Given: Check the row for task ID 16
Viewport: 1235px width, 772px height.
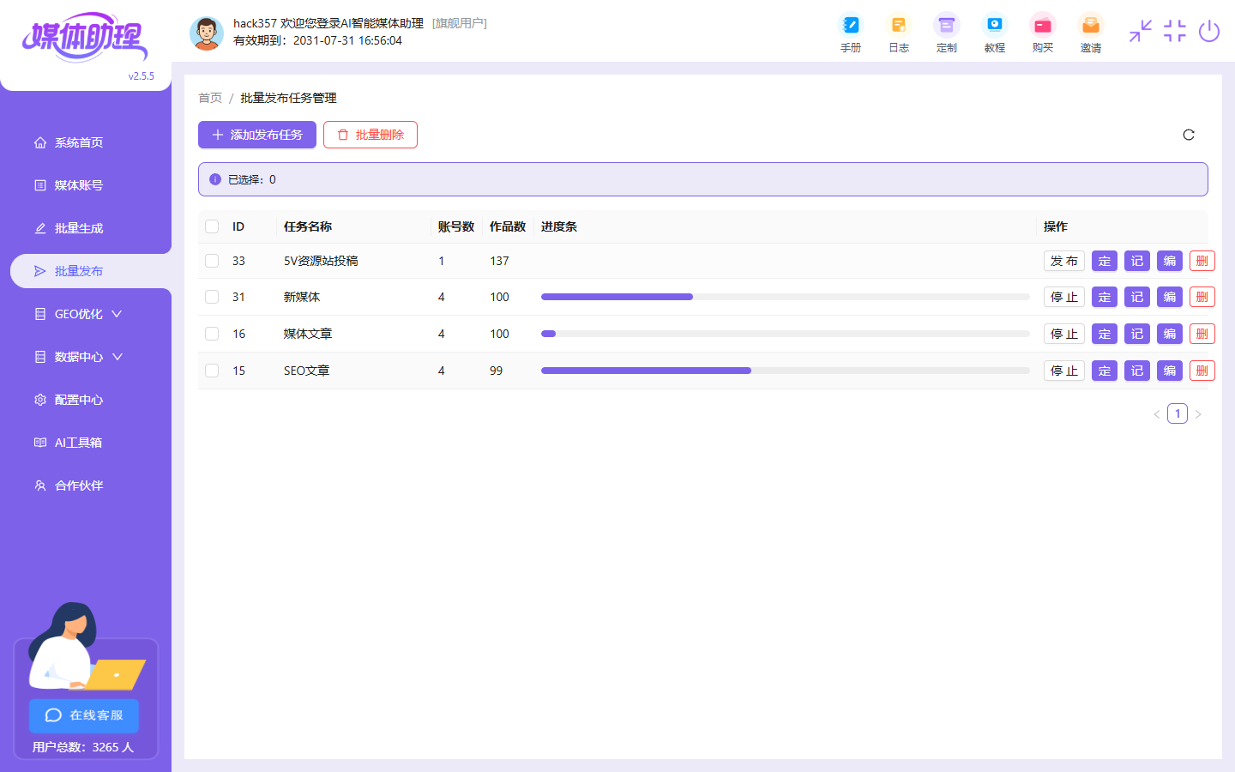Looking at the screenshot, I should click(x=212, y=334).
